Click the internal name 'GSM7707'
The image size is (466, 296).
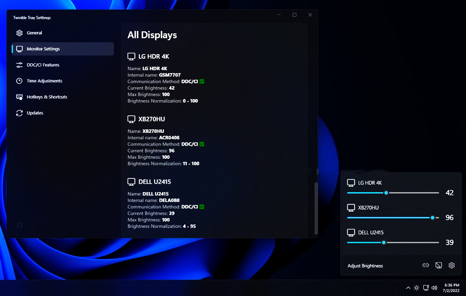(170, 75)
